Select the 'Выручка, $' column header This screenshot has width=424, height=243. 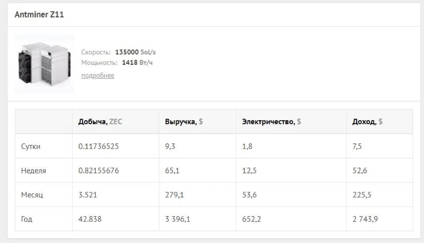[x=184, y=121]
